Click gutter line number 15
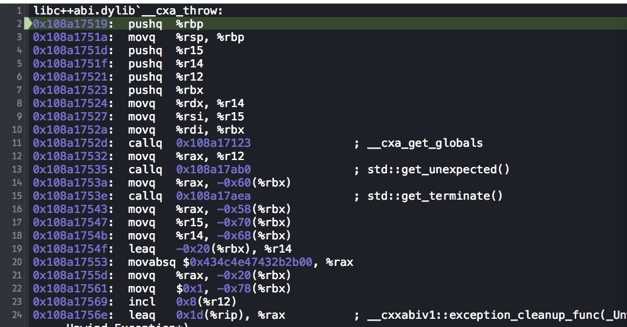627x327 pixels. (19, 196)
